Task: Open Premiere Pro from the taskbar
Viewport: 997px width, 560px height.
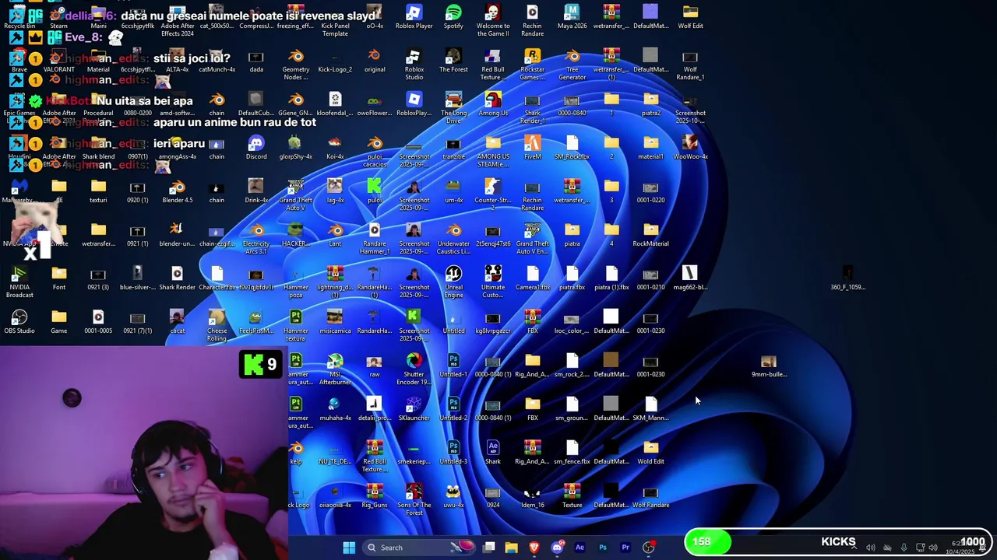Action: pyautogui.click(x=625, y=548)
